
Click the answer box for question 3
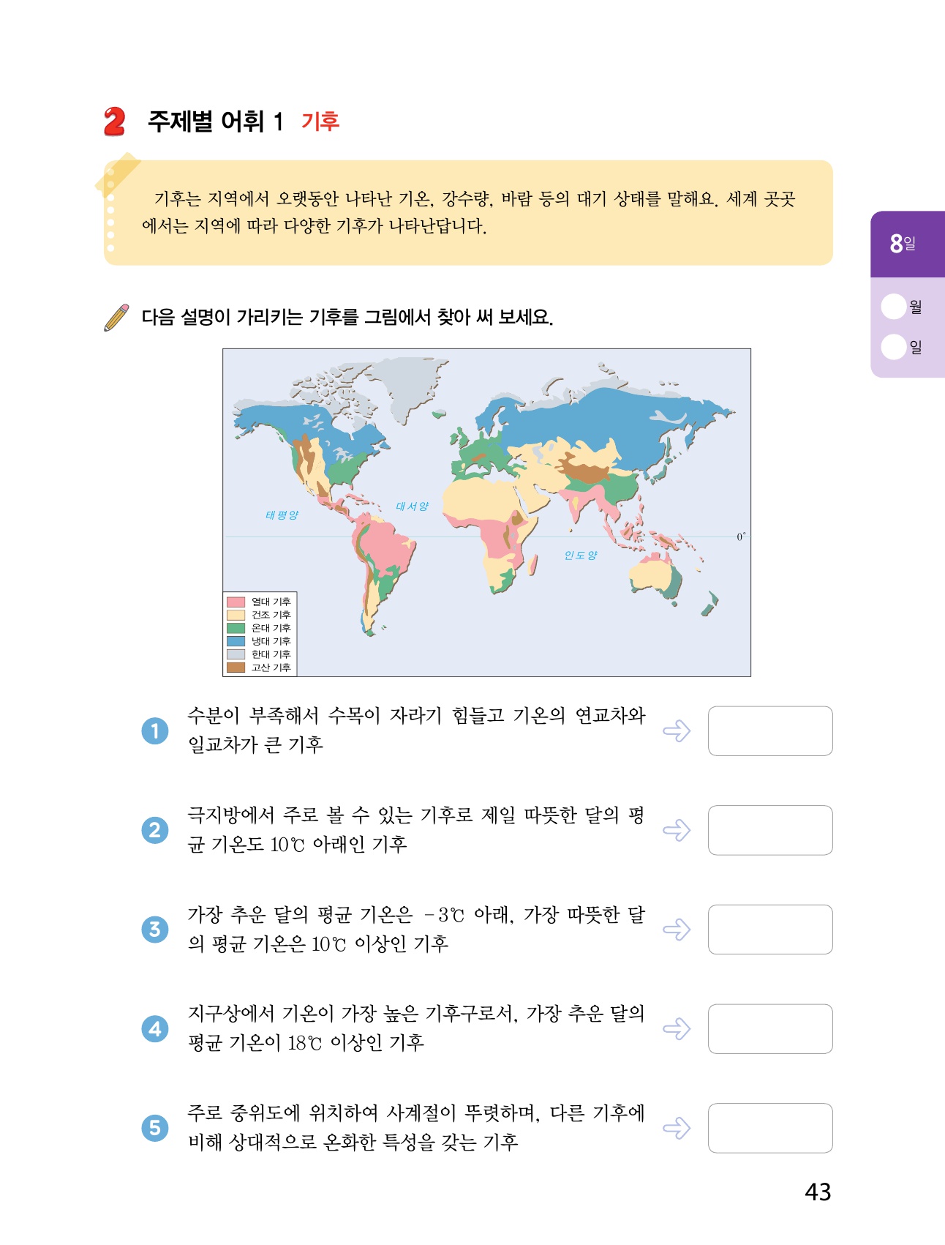coord(770,930)
